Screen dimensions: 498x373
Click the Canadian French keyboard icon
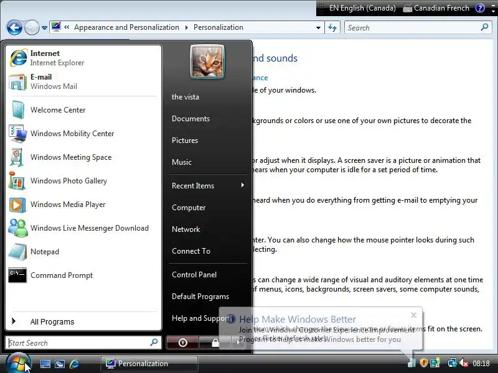click(407, 9)
